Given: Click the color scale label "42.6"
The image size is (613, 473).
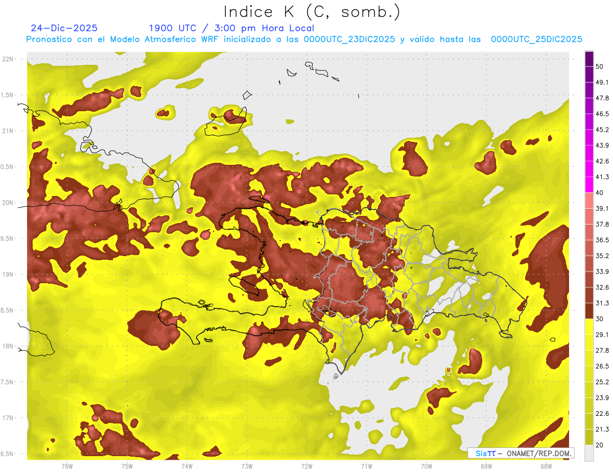Looking at the screenshot, I should pos(602,161).
